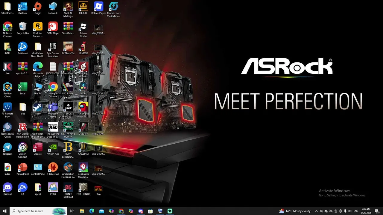
Task: Launch It Takes Two from desktop
Action: coord(53,169)
